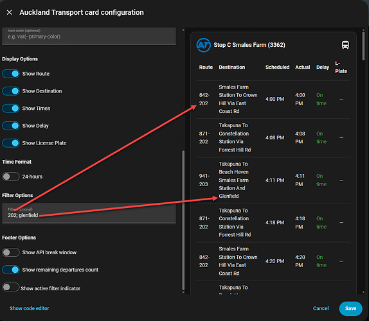Click the Display Options heading
Image resolution: width=369 pixels, height=321 pixels.
coord(20,59)
